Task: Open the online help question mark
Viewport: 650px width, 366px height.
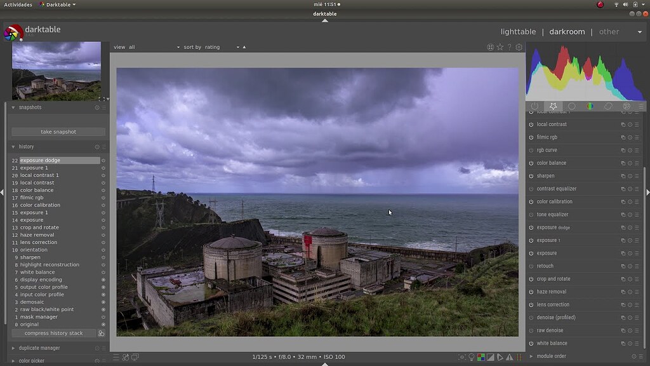Action: [509, 47]
